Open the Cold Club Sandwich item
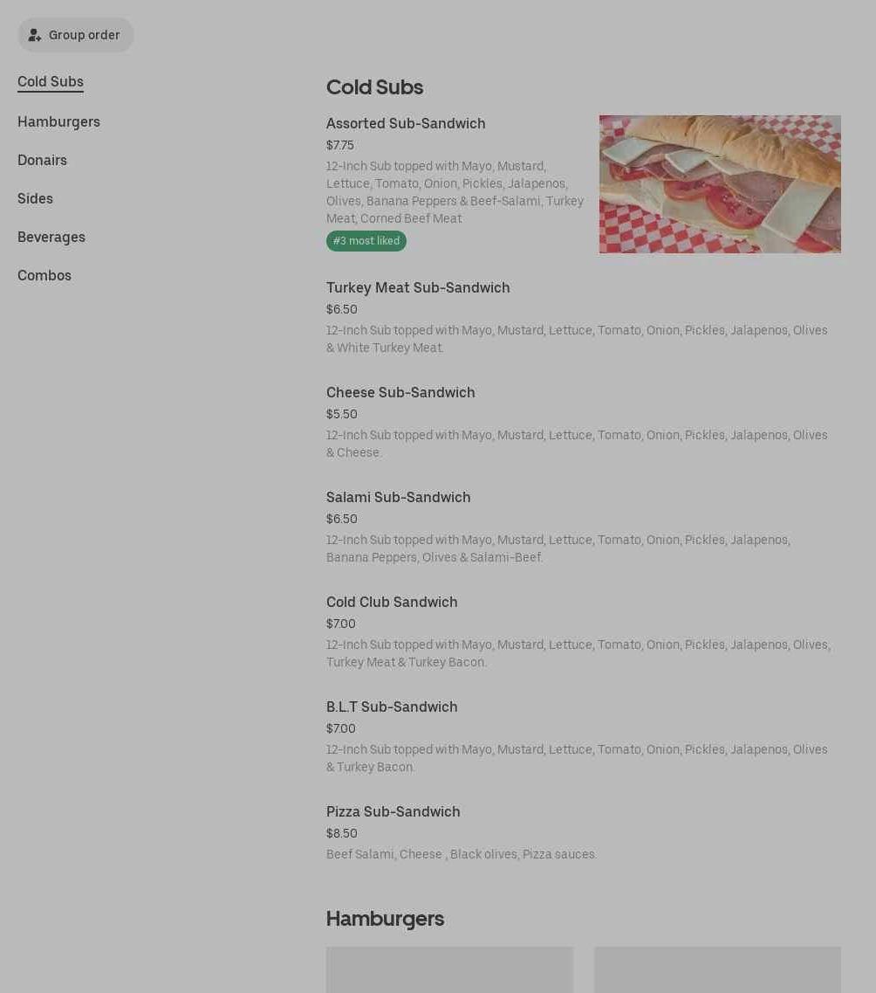The width and height of the screenshot is (876, 993). (392, 603)
